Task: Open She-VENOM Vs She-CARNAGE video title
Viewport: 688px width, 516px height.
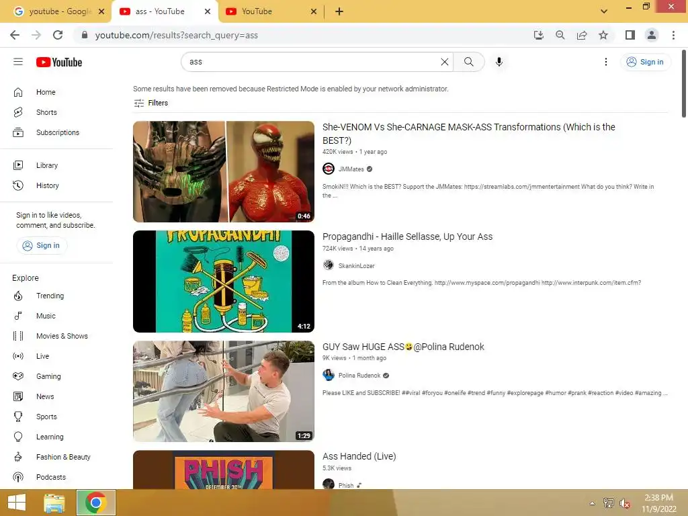Action: 468,134
